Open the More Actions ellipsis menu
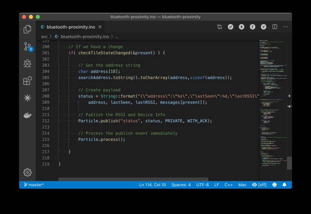The width and height of the screenshot is (311, 214). coord(285,27)
